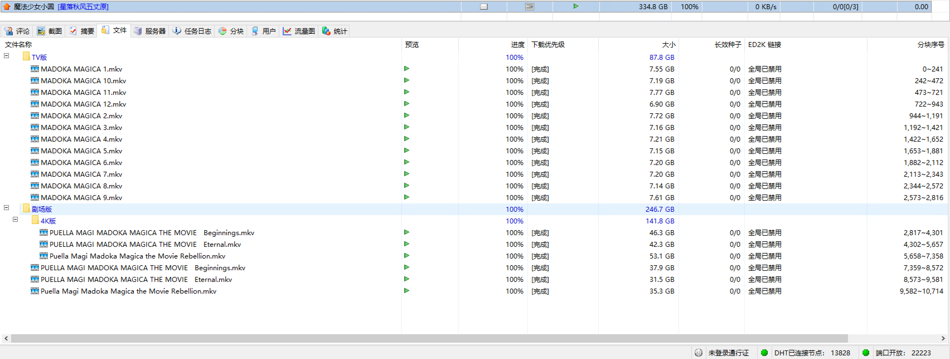
Task: Click the envelope icon in the torrent row
Action: [x=483, y=7]
